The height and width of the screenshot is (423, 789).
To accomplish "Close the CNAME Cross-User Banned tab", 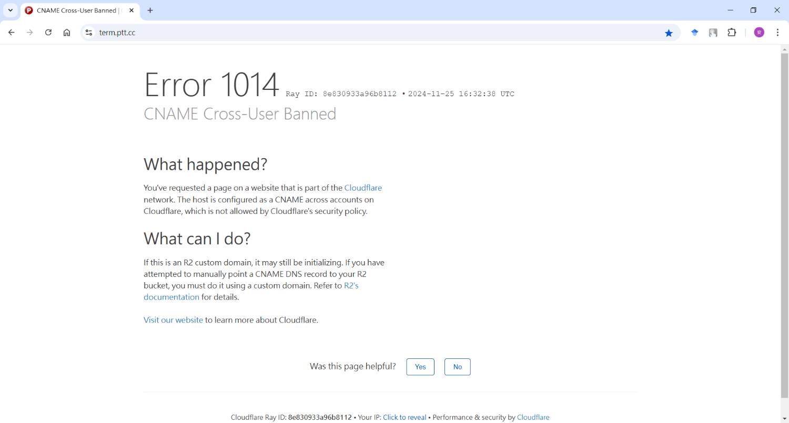I will [131, 11].
